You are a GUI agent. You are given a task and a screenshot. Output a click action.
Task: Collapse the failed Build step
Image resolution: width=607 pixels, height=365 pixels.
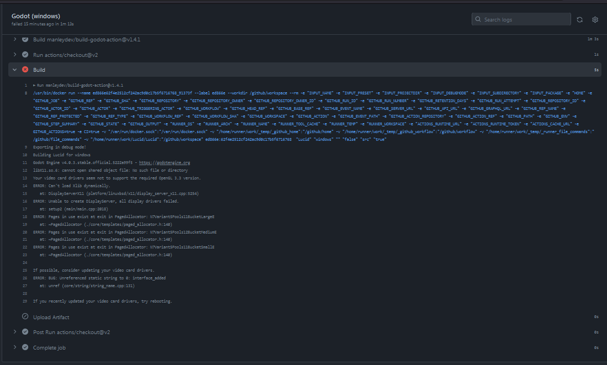tap(14, 70)
